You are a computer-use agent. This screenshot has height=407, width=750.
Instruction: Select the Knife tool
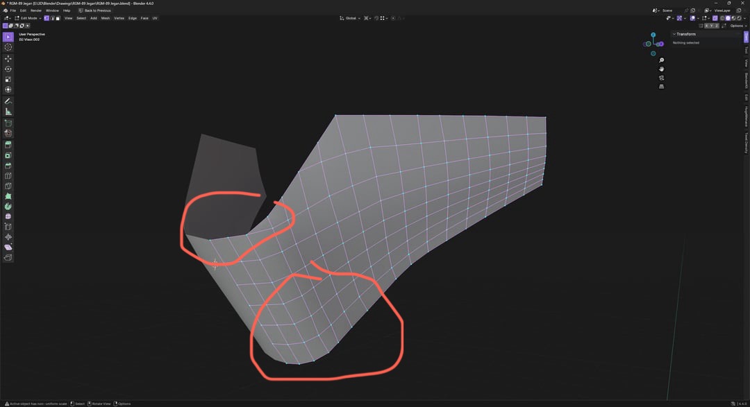click(x=8, y=186)
